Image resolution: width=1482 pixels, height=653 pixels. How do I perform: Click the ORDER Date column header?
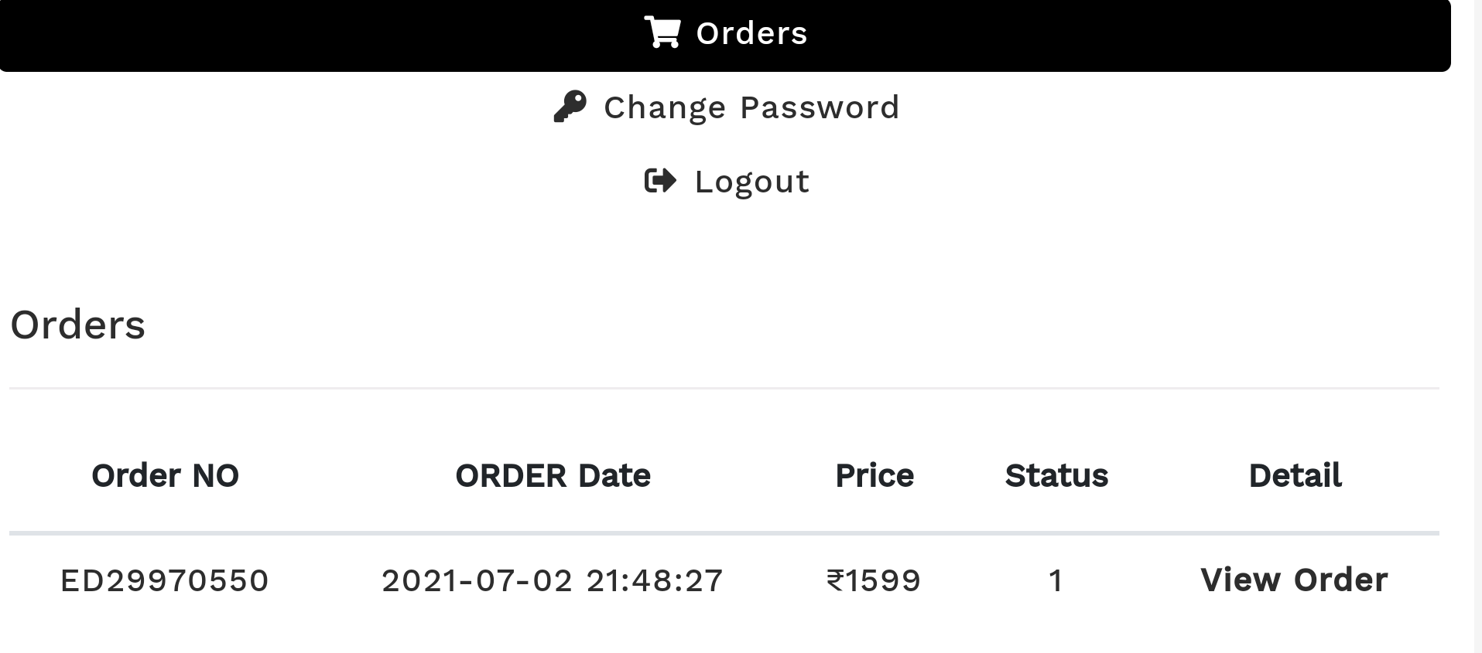point(553,475)
